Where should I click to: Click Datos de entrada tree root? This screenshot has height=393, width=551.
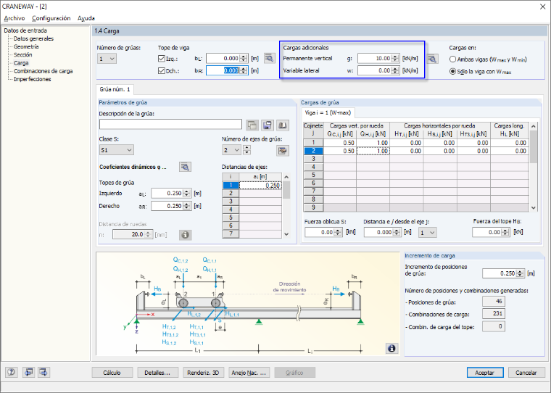25,30
